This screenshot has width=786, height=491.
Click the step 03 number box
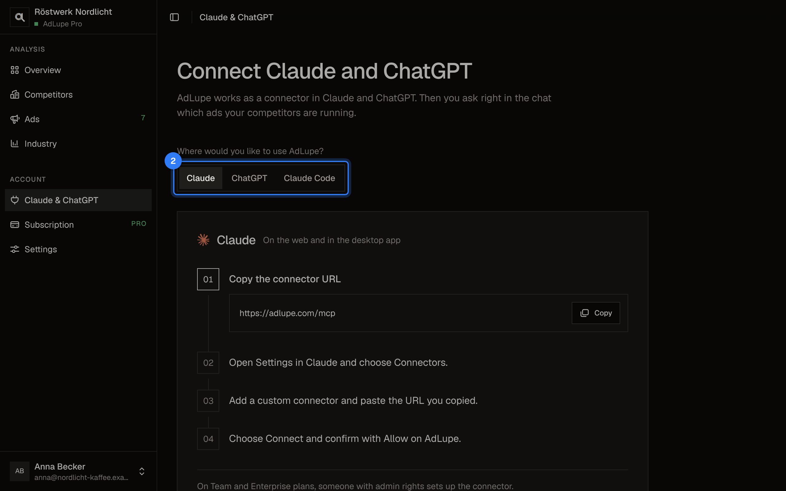(208, 401)
